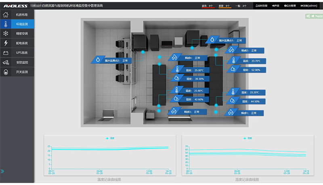Click the 紧急 urgent alarm counter
The image size is (323, 185).
(x=208, y=6)
